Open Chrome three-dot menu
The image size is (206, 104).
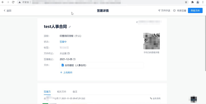tap(203, 2)
